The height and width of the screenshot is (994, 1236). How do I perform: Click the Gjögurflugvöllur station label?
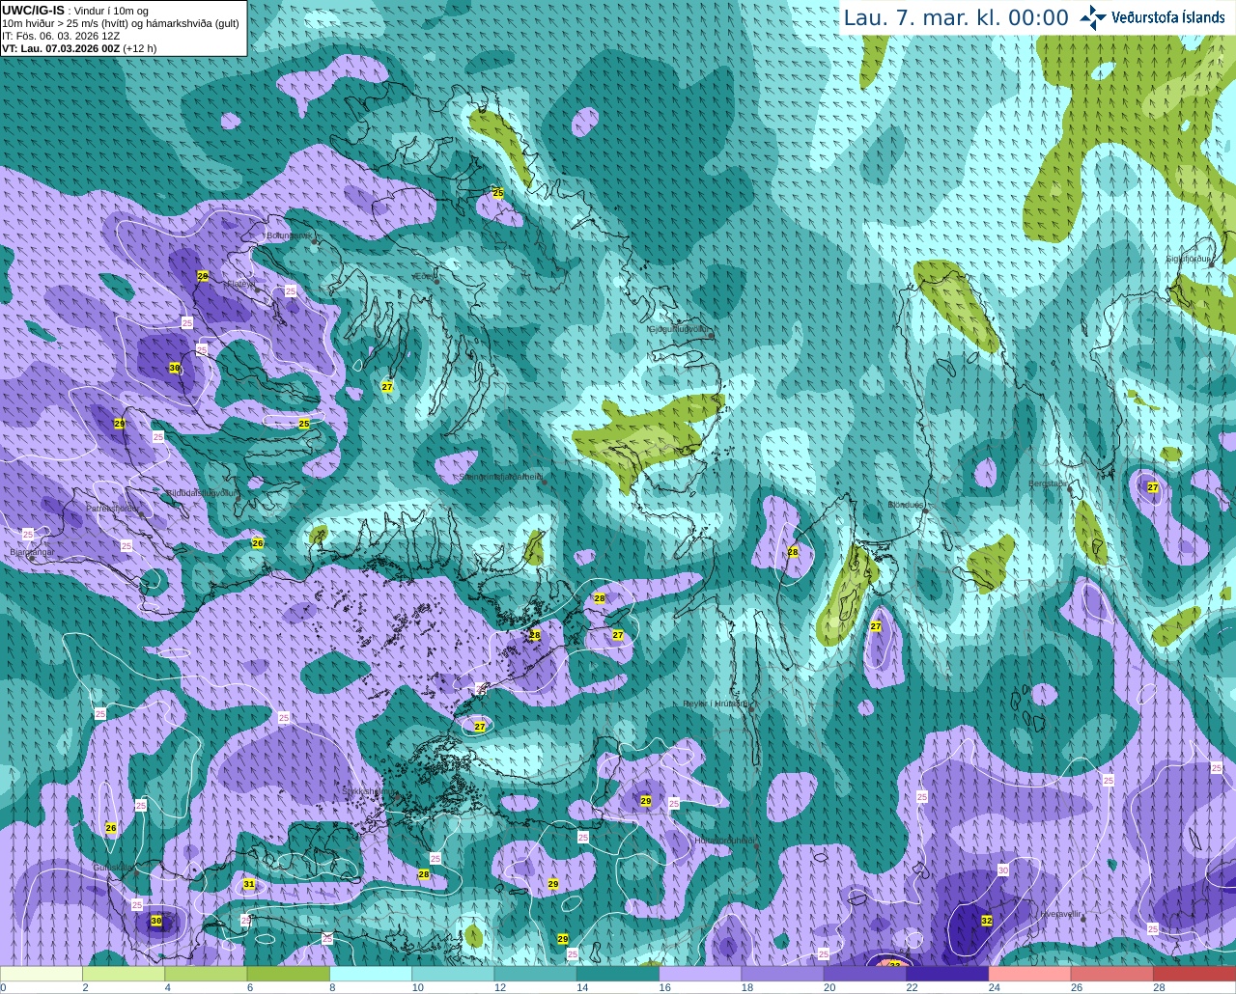click(x=682, y=329)
